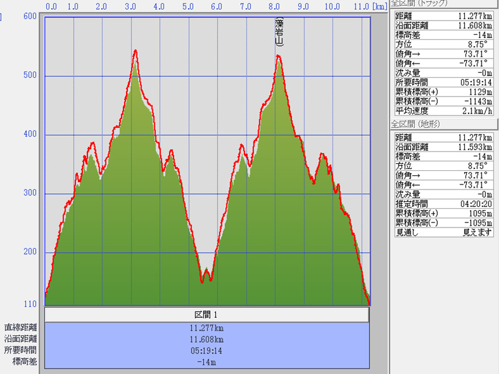499x374 pixels.
Task: Click the 方位 8.75° row in track panel
Action: [x=443, y=45]
